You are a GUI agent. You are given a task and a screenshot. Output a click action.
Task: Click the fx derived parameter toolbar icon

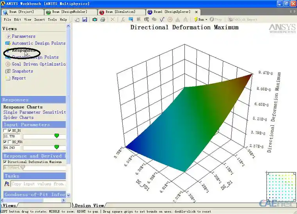pyautogui.click(x=123, y=19)
